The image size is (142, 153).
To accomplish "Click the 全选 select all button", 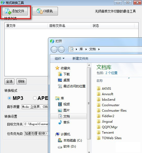I will click(9, 81).
